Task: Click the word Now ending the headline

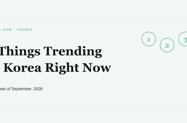Action: pyautogui.click(x=97, y=68)
